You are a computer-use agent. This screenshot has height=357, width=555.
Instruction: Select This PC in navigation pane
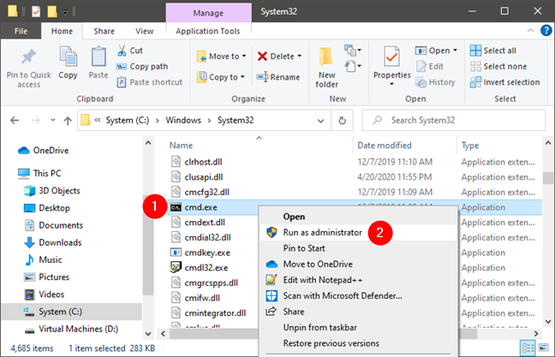39,174
